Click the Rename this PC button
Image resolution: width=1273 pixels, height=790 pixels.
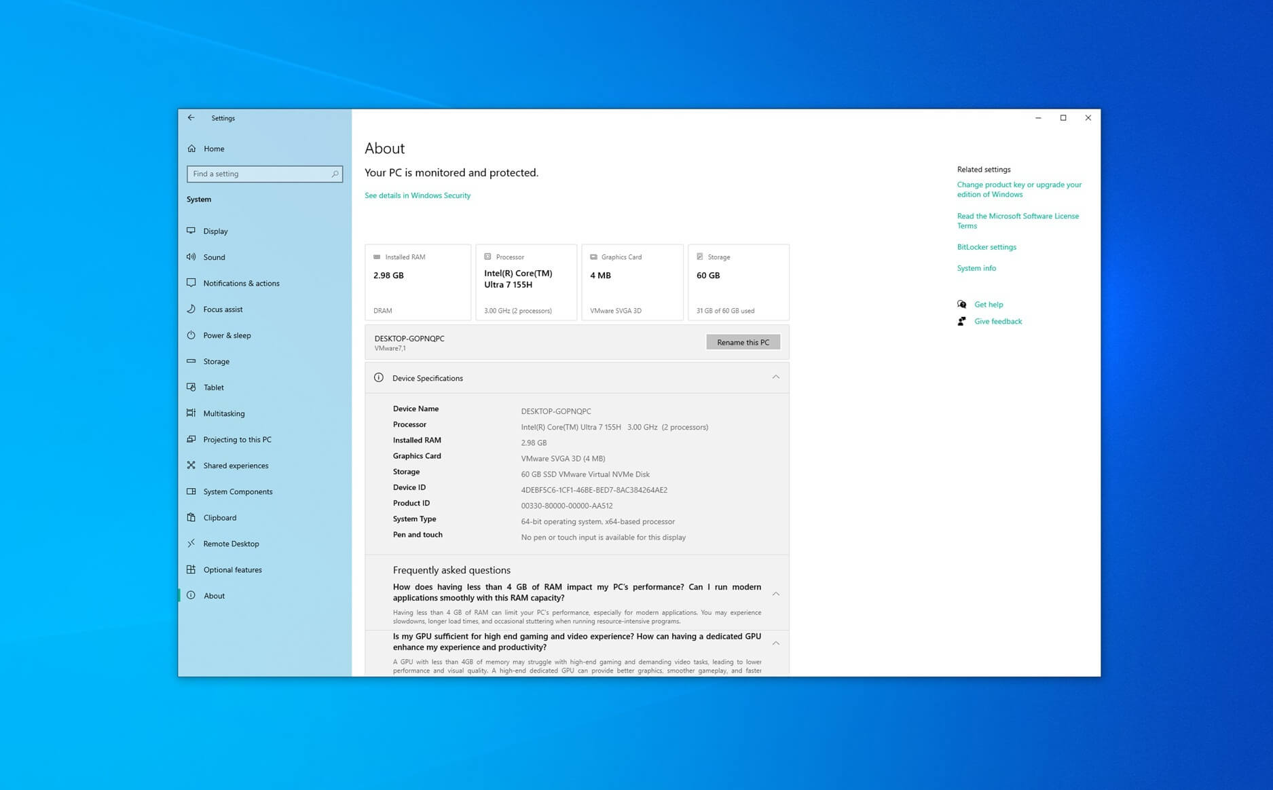tap(742, 342)
